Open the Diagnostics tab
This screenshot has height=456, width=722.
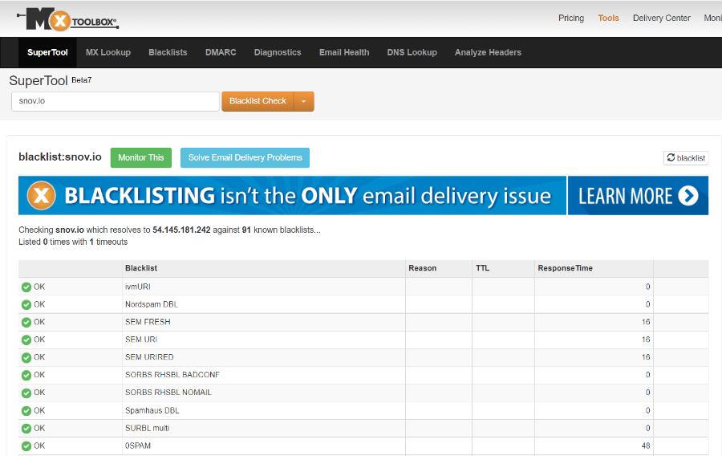[x=278, y=52]
